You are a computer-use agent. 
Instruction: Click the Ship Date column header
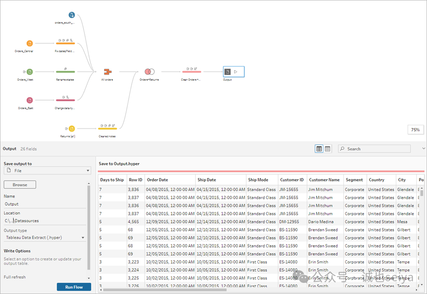(221, 180)
